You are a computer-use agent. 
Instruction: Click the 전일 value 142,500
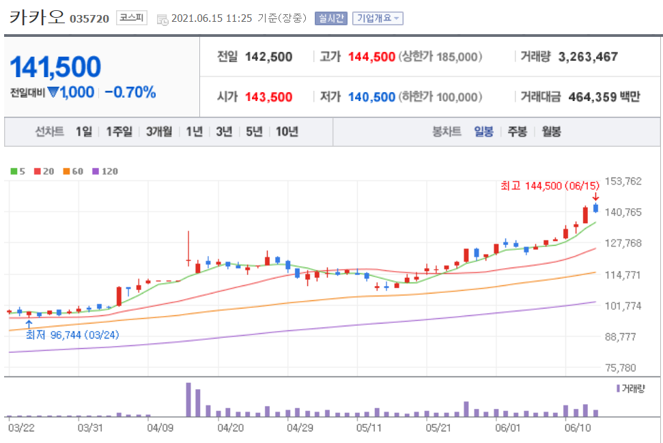point(268,57)
